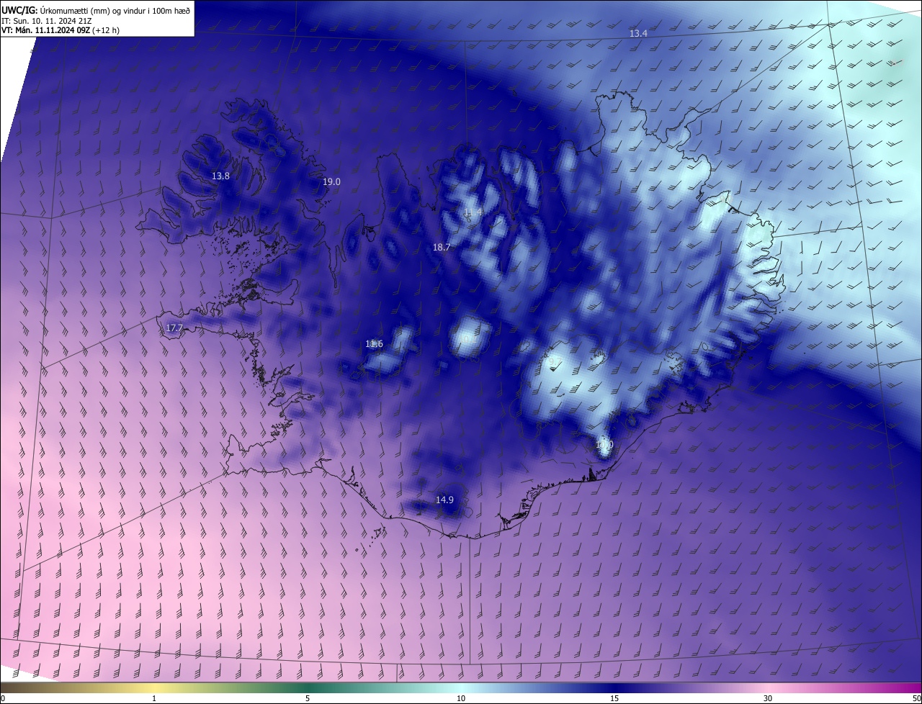Pick the 19.0 value label
Screen dimensions: 922x704
click(331, 182)
